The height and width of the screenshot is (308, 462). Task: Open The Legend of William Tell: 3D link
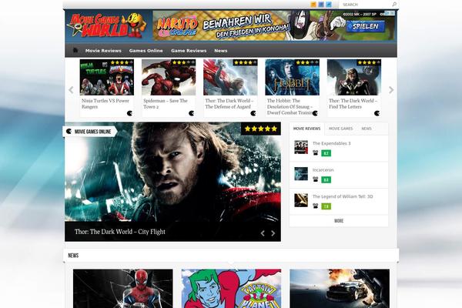point(343,196)
